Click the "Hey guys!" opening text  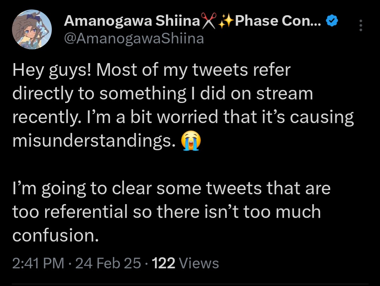click(x=52, y=70)
